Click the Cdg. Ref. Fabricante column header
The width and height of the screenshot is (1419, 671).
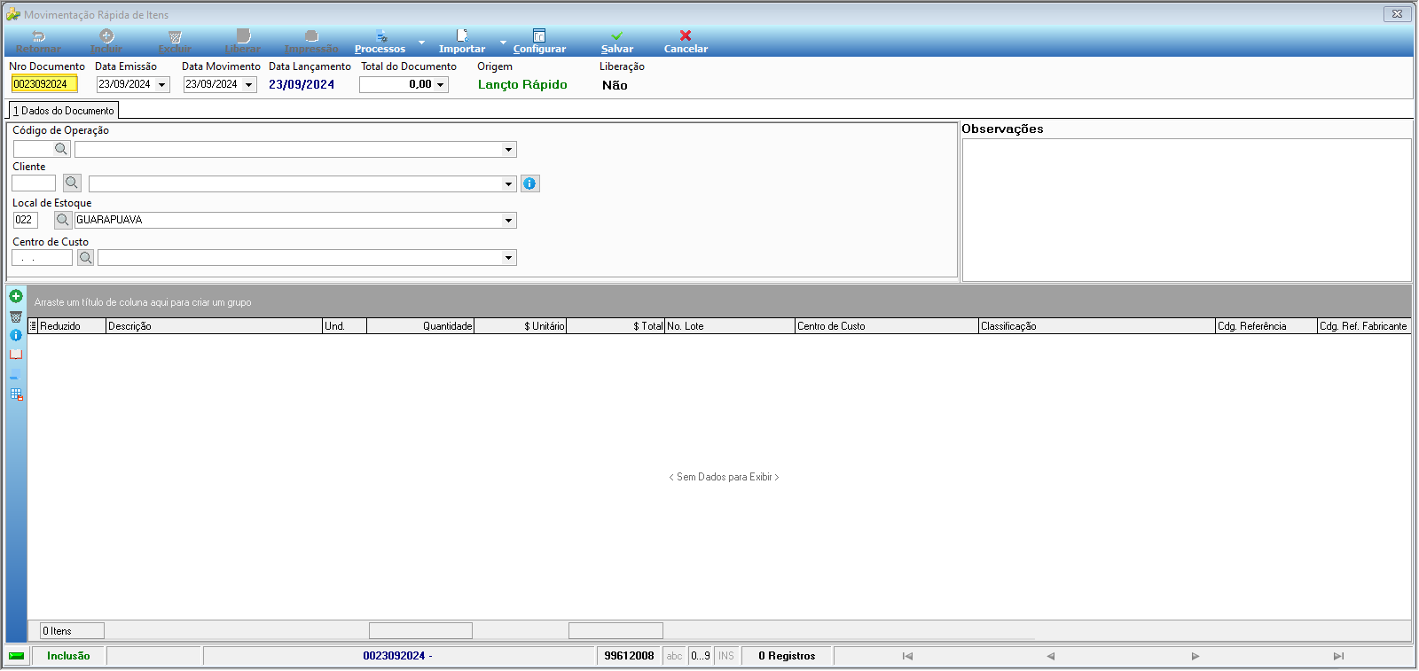(x=1364, y=326)
